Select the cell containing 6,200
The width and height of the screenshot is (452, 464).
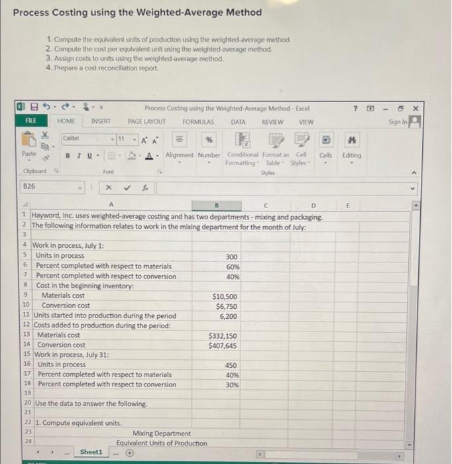[216, 316]
